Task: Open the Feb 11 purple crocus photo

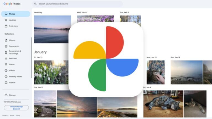Action: (x=96, y=19)
